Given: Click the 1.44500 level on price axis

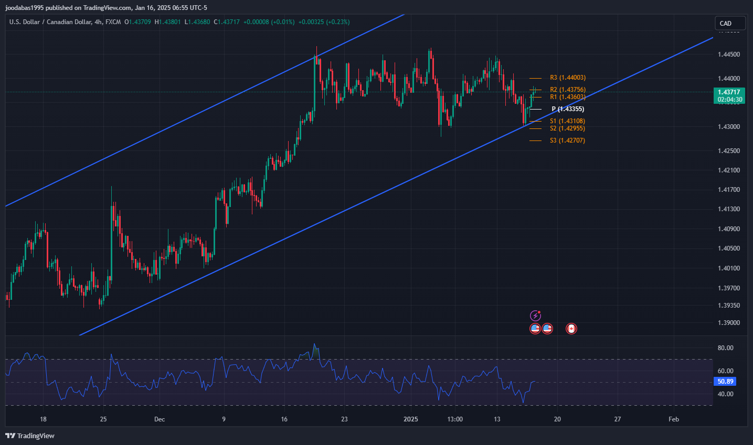Looking at the screenshot, I should tap(729, 55).
